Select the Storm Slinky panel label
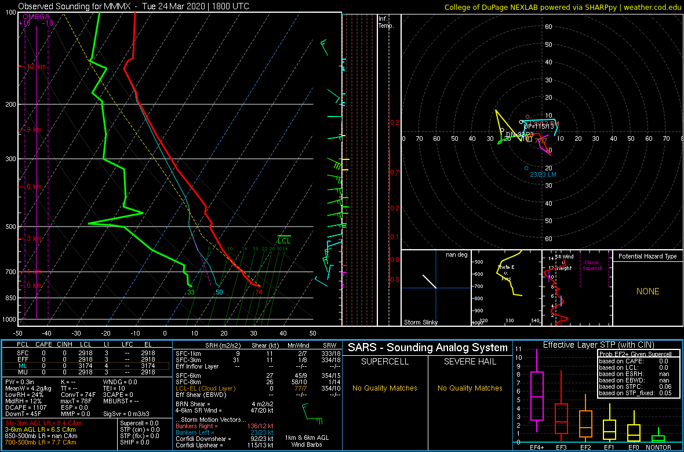The height and width of the screenshot is (452, 684). click(x=420, y=322)
